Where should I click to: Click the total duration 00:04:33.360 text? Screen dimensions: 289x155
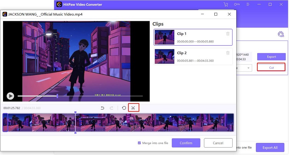pos(32,108)
